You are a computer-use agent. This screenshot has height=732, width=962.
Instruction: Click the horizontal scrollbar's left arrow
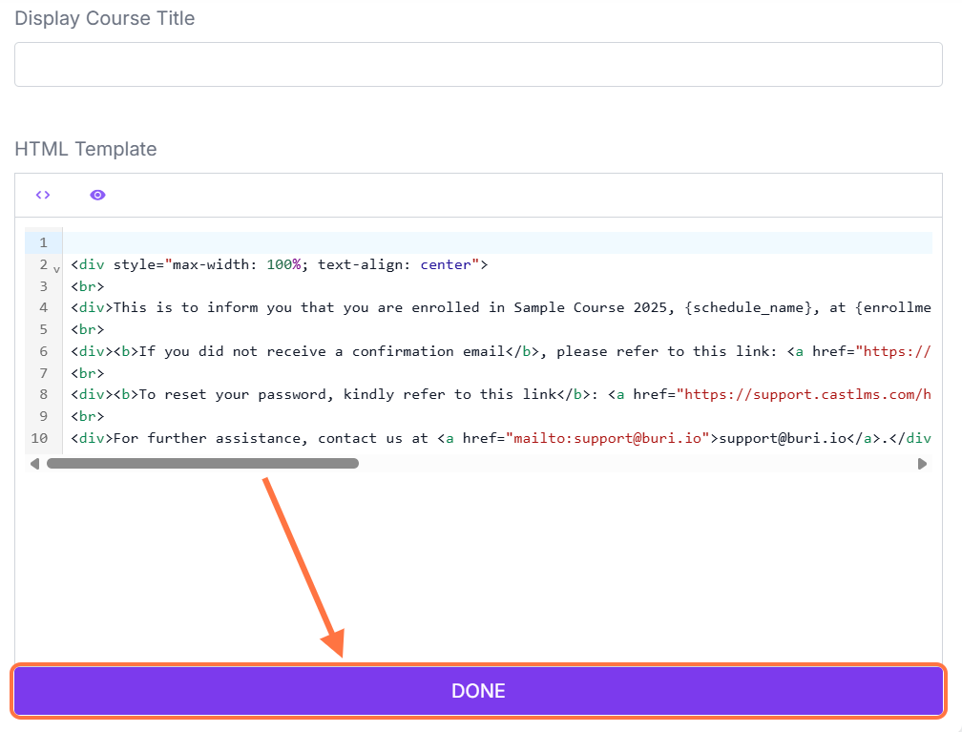coord(35,464)
